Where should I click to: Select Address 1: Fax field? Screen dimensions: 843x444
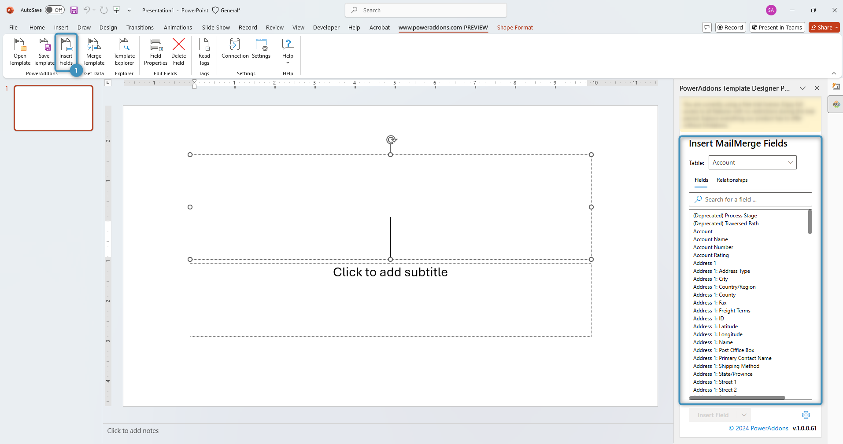tap(710, 303)
